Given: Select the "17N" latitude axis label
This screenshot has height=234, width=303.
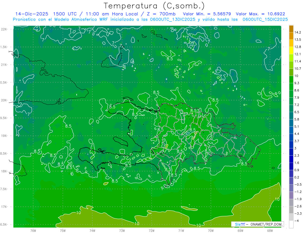Looking at the screenshot, I should 4,207.
